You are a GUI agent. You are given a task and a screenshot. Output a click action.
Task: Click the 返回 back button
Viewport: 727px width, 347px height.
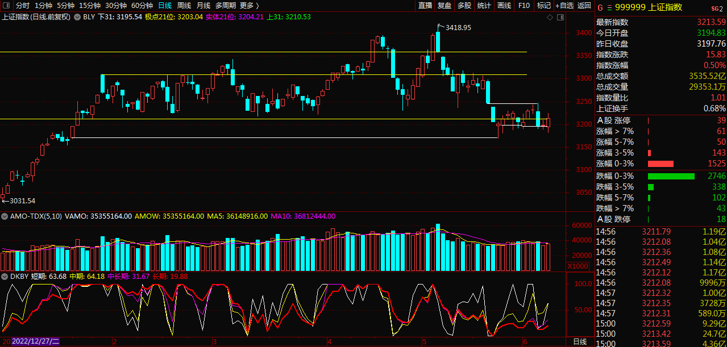point(584,6)
